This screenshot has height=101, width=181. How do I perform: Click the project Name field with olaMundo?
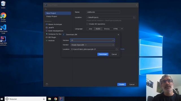[103, 12]
